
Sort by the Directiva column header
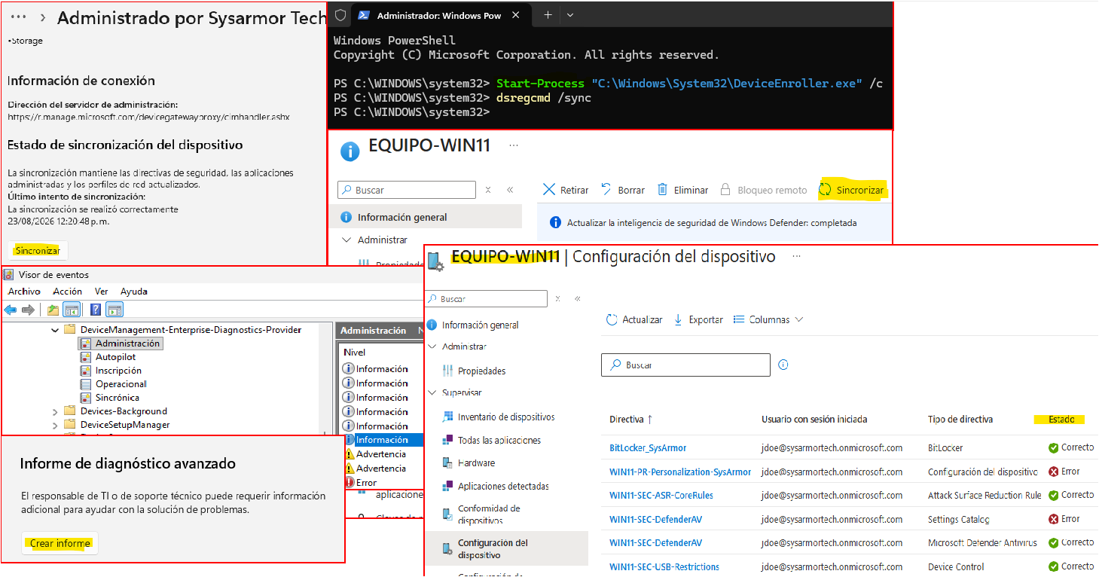click(x=631, y=419)
